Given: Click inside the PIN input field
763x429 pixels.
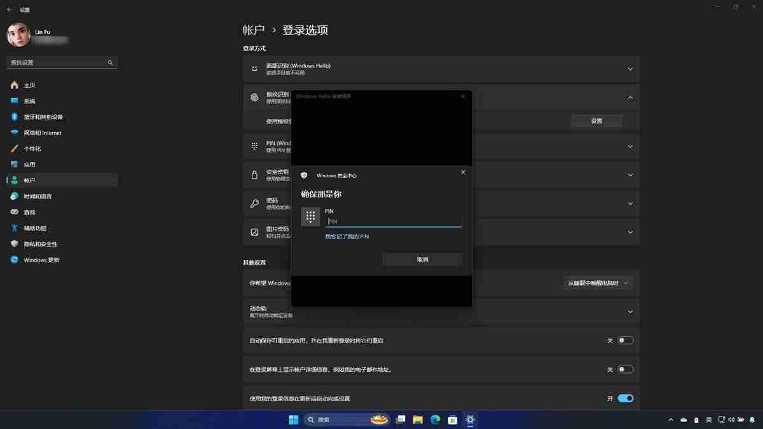Looking at the screenshot, I should pos(394,221).
